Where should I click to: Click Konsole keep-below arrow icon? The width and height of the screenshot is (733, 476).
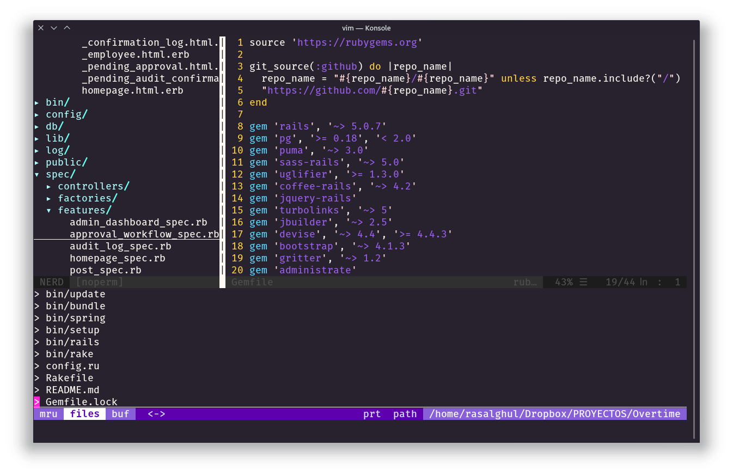[x=54, y=28]
